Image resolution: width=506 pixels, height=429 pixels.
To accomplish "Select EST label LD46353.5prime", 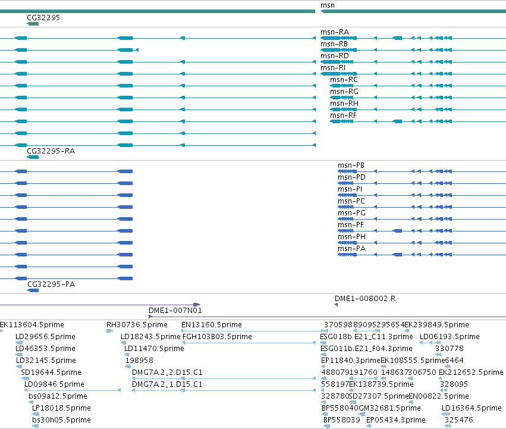I will 46,349.
